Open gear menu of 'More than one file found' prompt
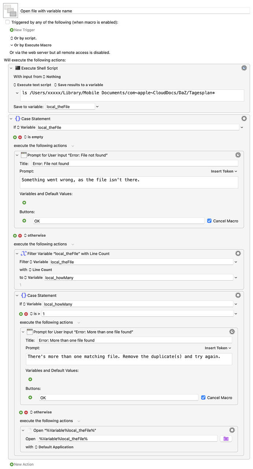 [x=232, y=332]
